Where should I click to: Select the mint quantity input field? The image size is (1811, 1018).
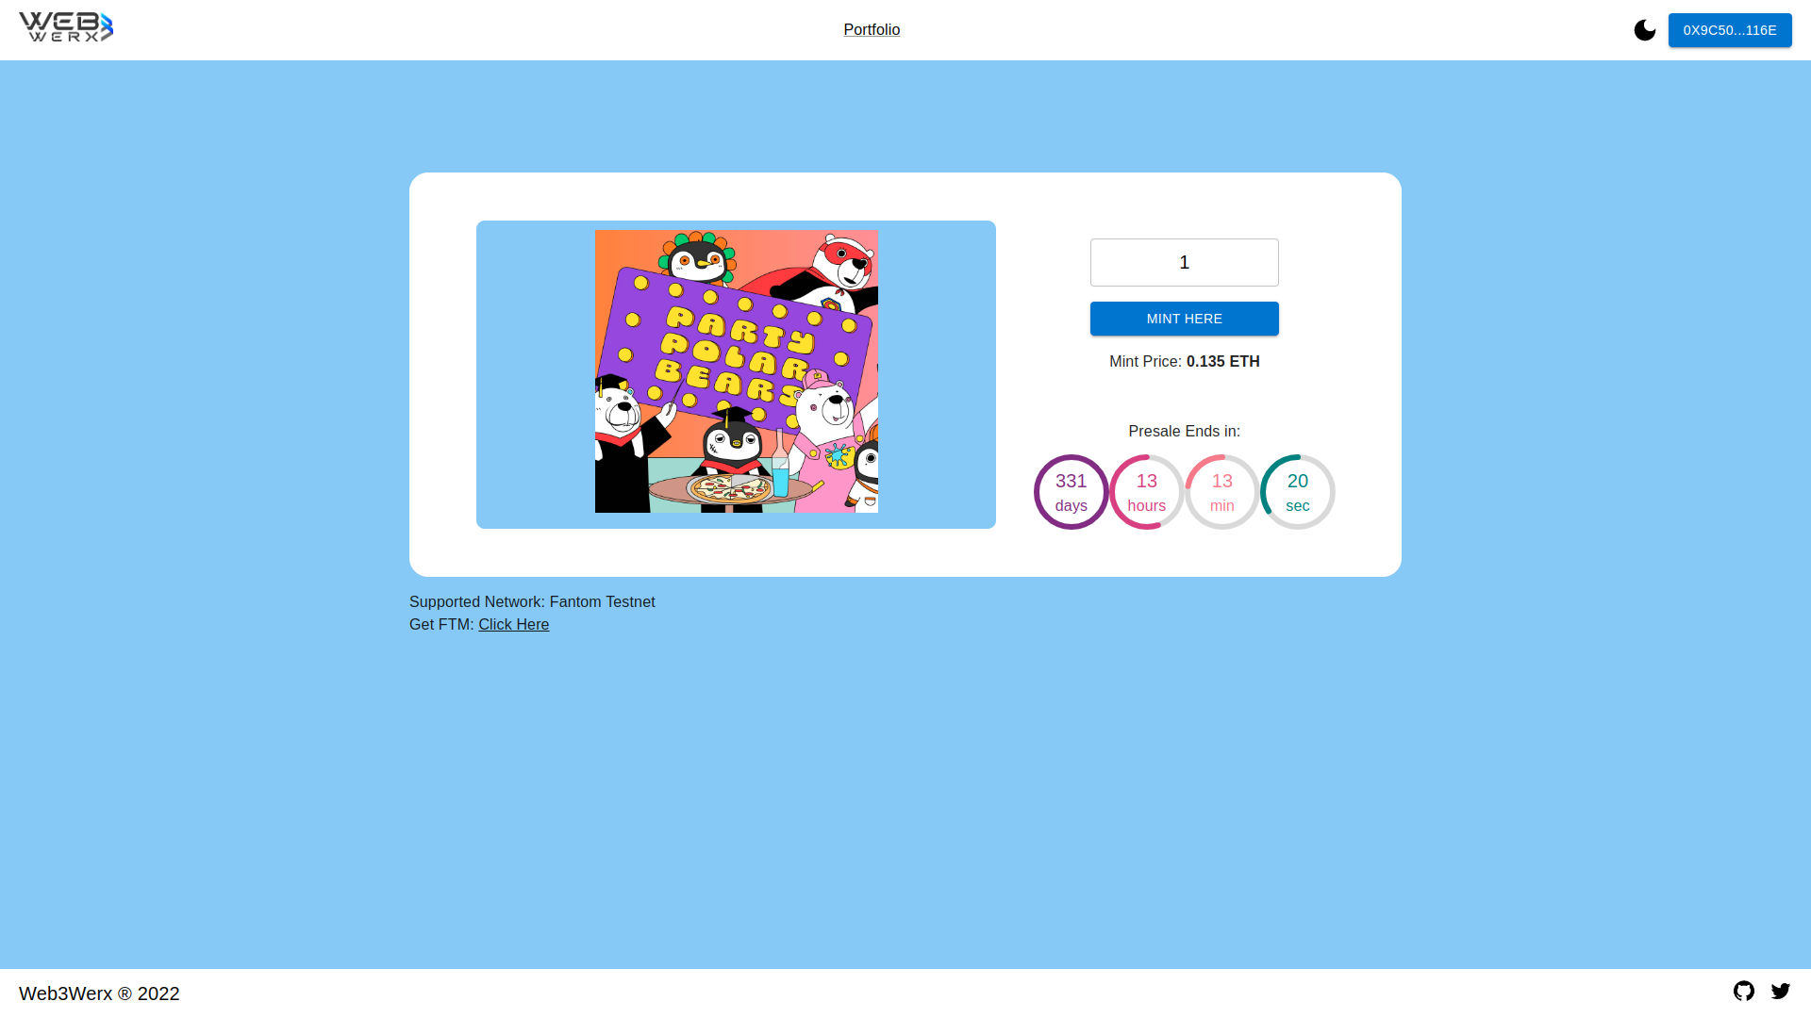pyautogui.click(x=1184, y=262)
